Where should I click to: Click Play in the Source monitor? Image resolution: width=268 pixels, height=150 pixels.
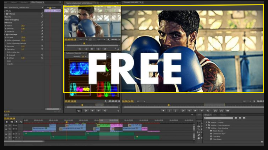(x=92, y=49)
